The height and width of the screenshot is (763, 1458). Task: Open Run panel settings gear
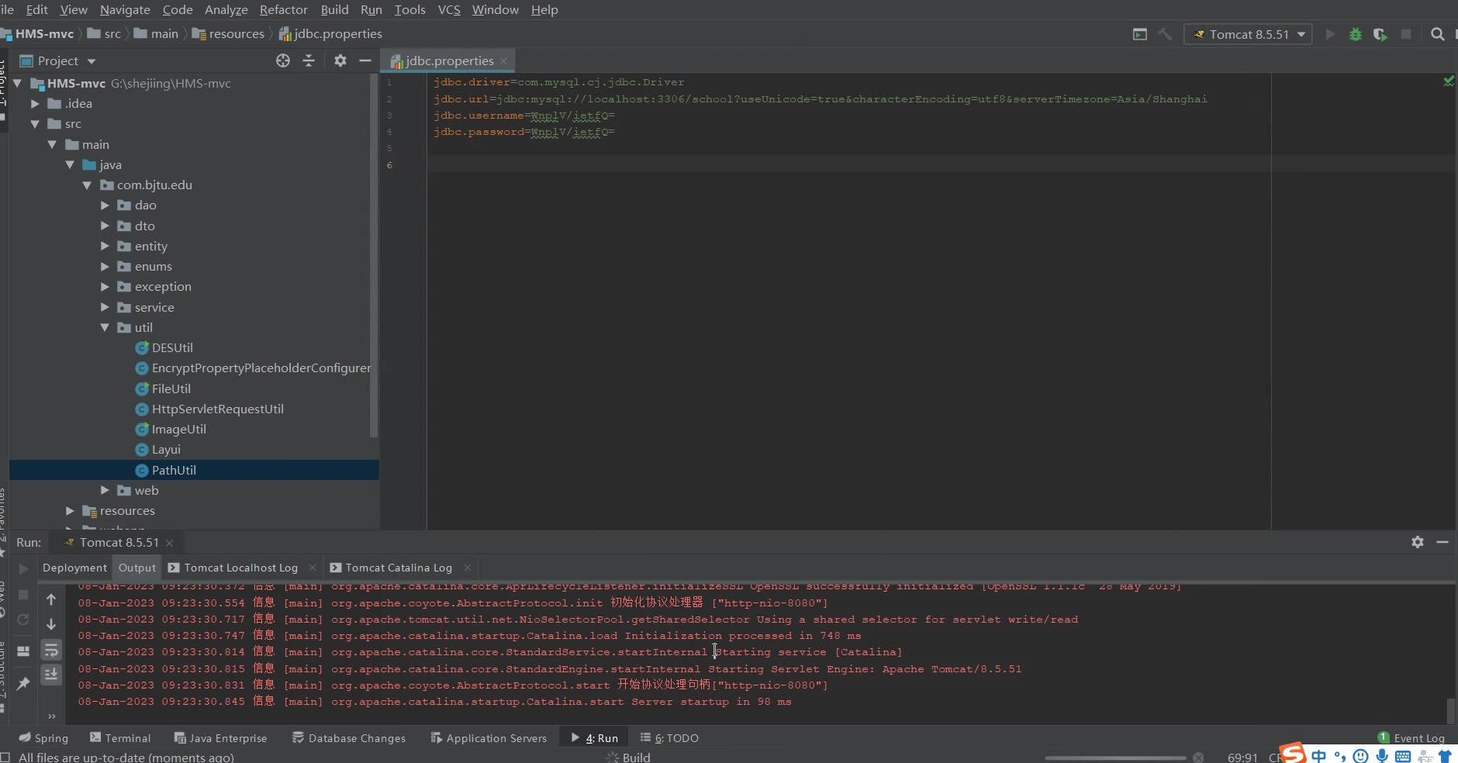coord(1418,542)
